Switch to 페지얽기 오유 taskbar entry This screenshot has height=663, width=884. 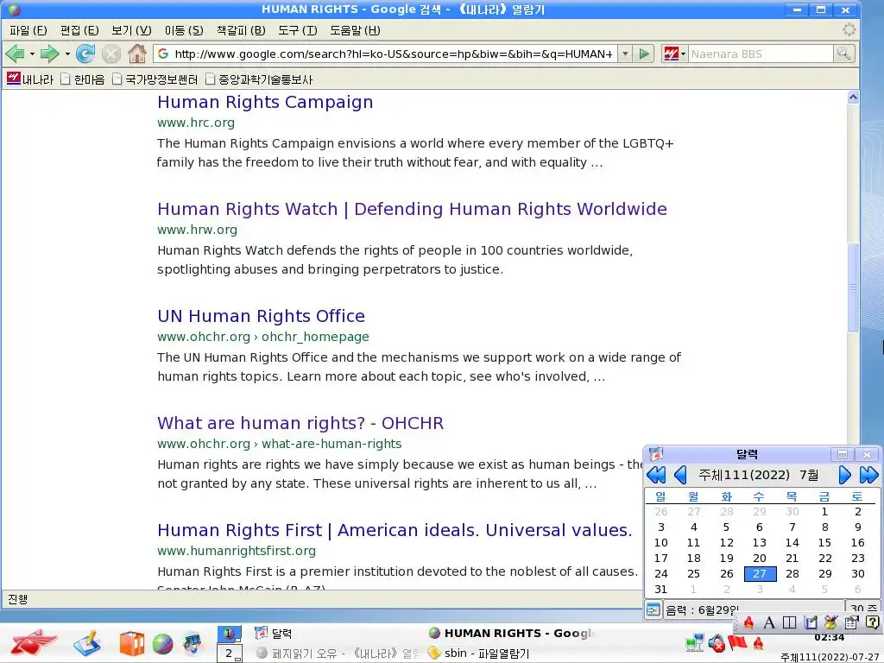(338, 654)
